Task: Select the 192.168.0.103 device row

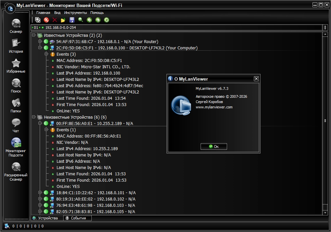Action: [x=95, y=205]
